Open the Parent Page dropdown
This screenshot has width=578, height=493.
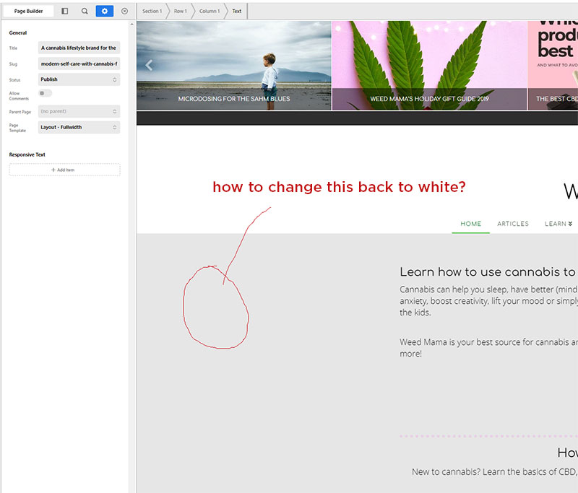click(79, 112)
